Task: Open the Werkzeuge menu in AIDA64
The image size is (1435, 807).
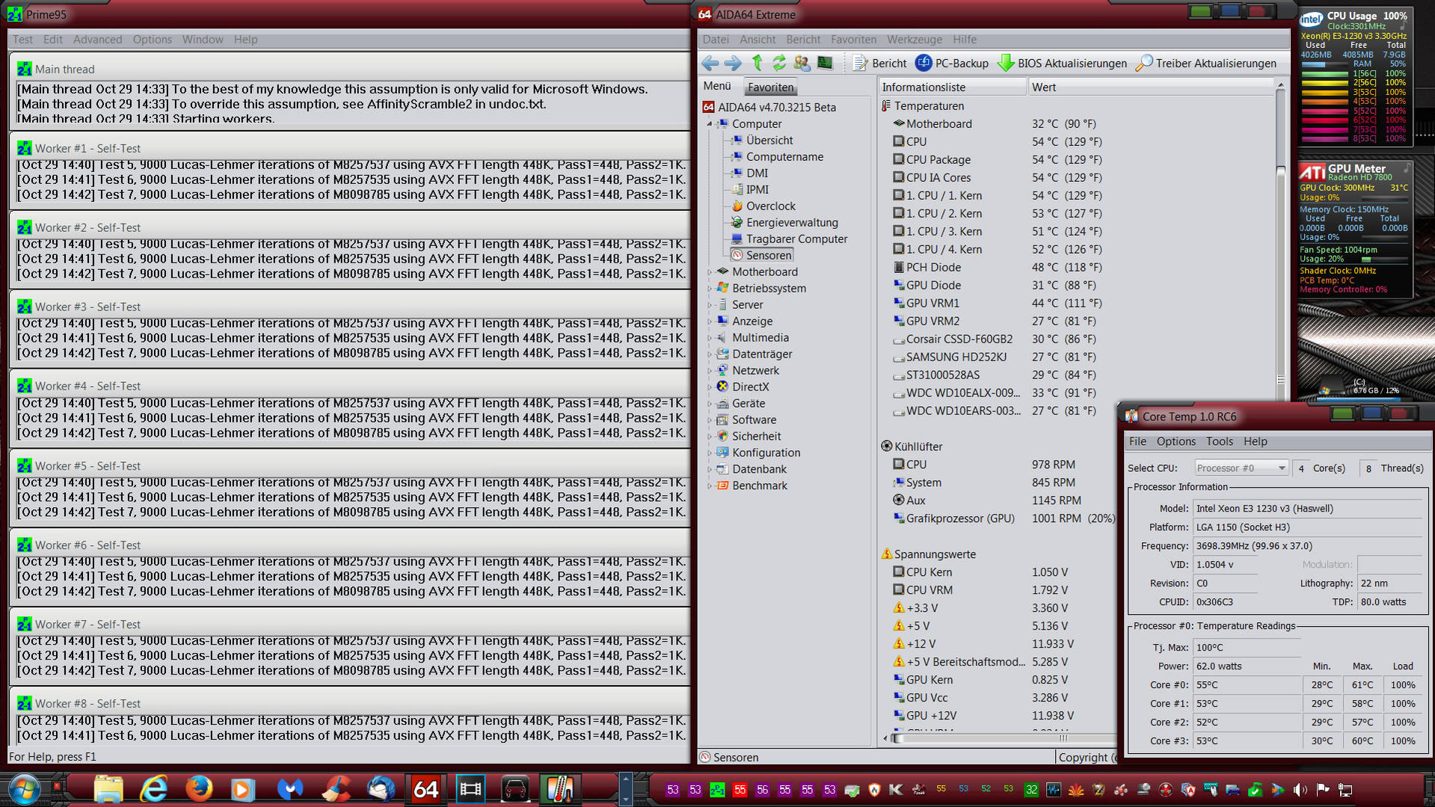Action: [914, 40]
